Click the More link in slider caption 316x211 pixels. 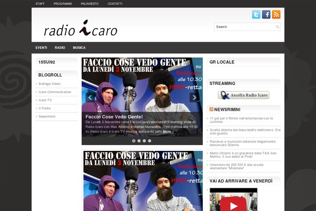(168, 132)
